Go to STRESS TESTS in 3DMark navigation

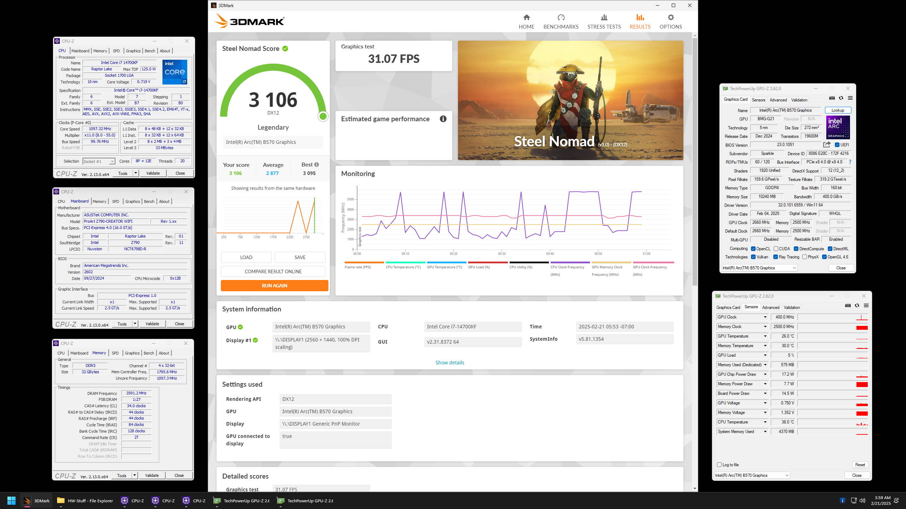coord(604,22)
